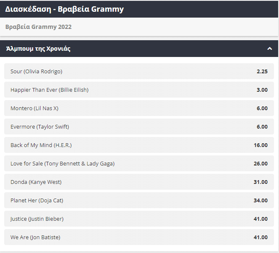
Task: Select Planet Her (Doja Cat) bet
Action: pos(139,200)
